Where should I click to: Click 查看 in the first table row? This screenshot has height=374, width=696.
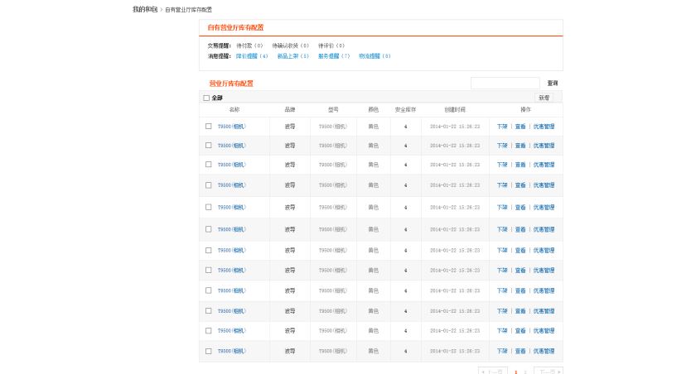(x=520, y=127)
